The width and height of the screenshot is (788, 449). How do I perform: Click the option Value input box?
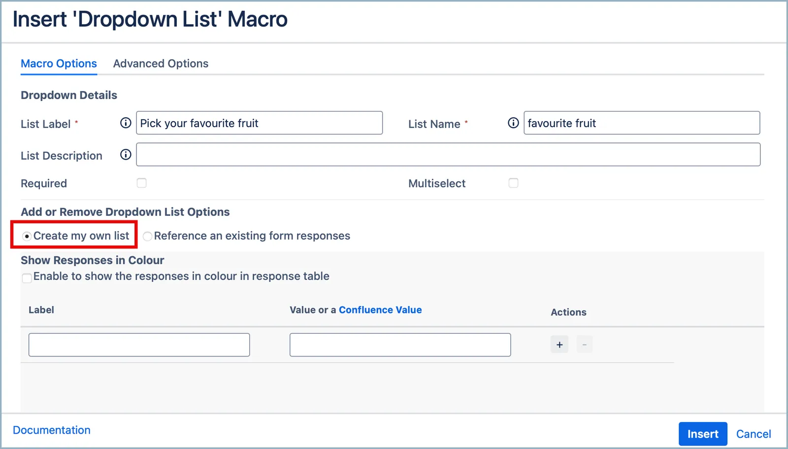click(400, 345)
